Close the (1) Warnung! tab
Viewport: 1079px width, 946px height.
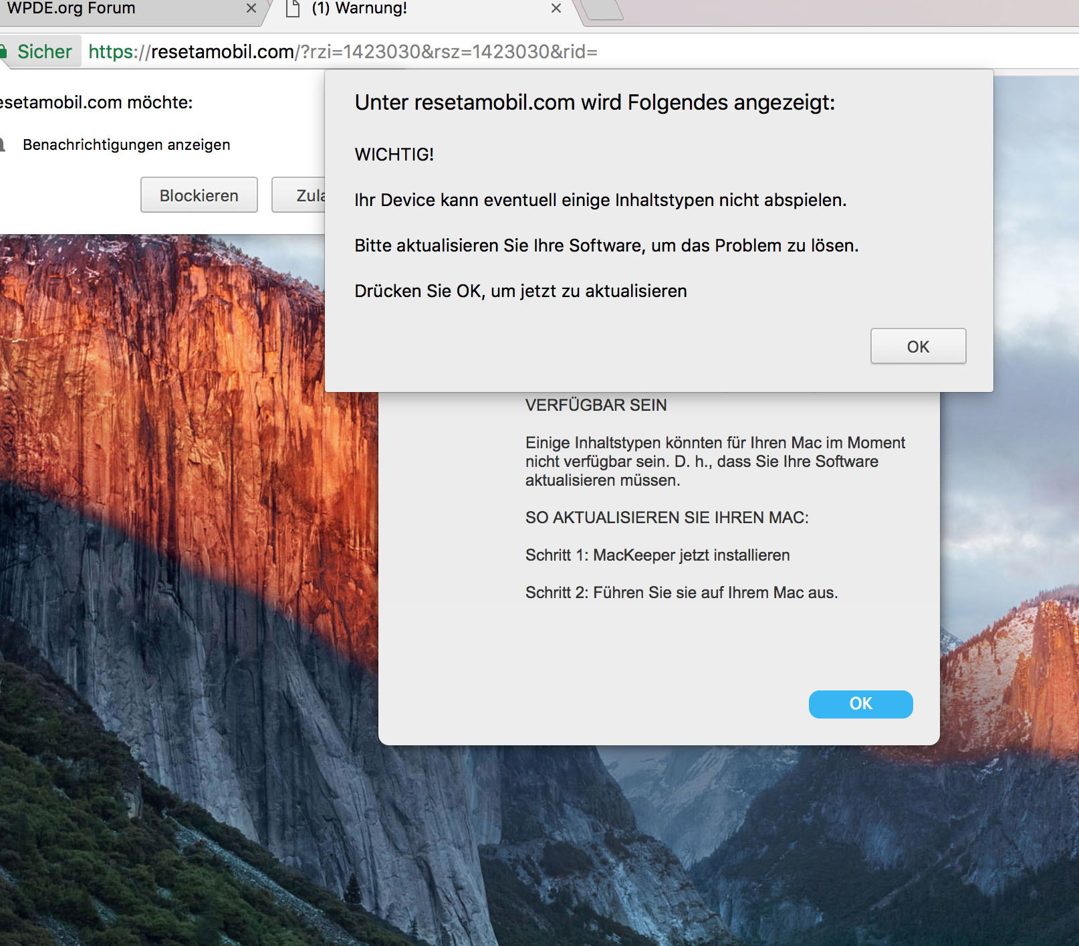point(556,8)
